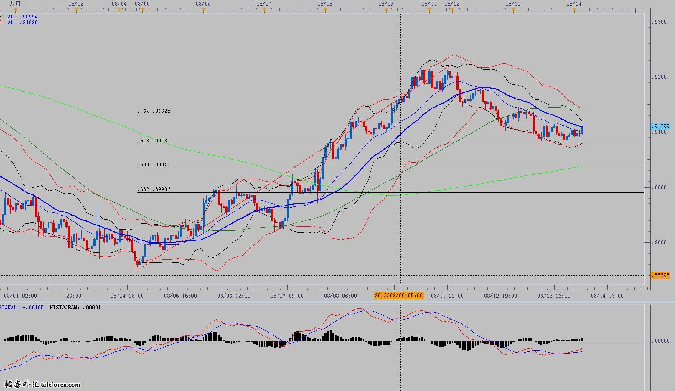
Task: Click the 08/06 12:00 time axis label
Action: coord(234,296)
